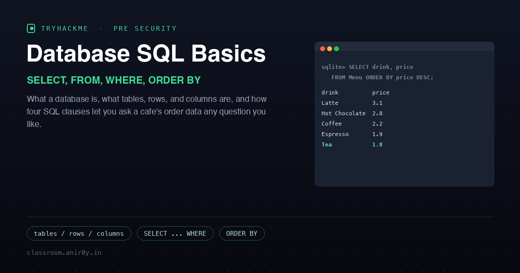The width and height of the screenshot is (520, 273).
Task: Select the 1.9 price value
Action: tap(377, 134)
